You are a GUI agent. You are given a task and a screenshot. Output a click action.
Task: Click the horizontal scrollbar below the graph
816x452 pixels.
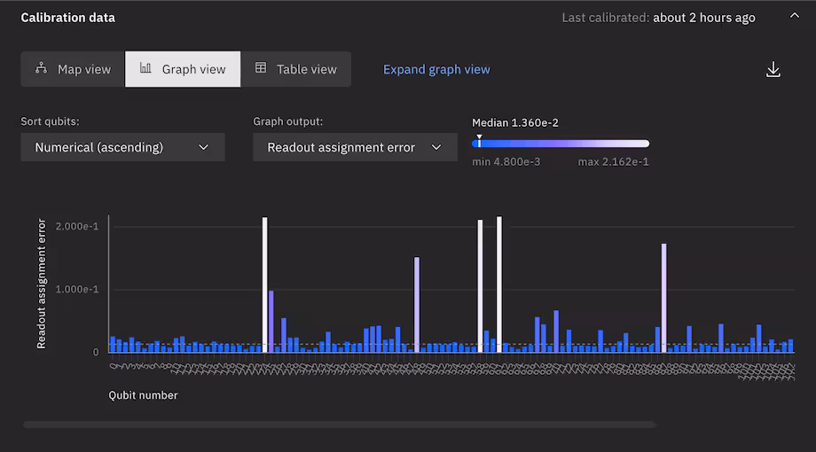340,425
